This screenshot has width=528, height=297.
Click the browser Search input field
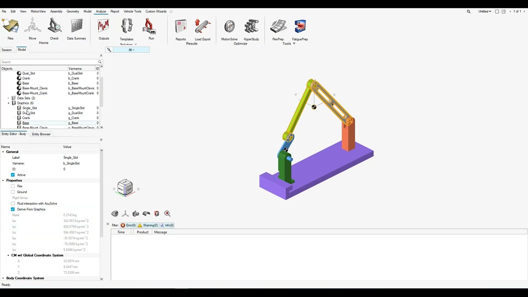tap(49, 62)
